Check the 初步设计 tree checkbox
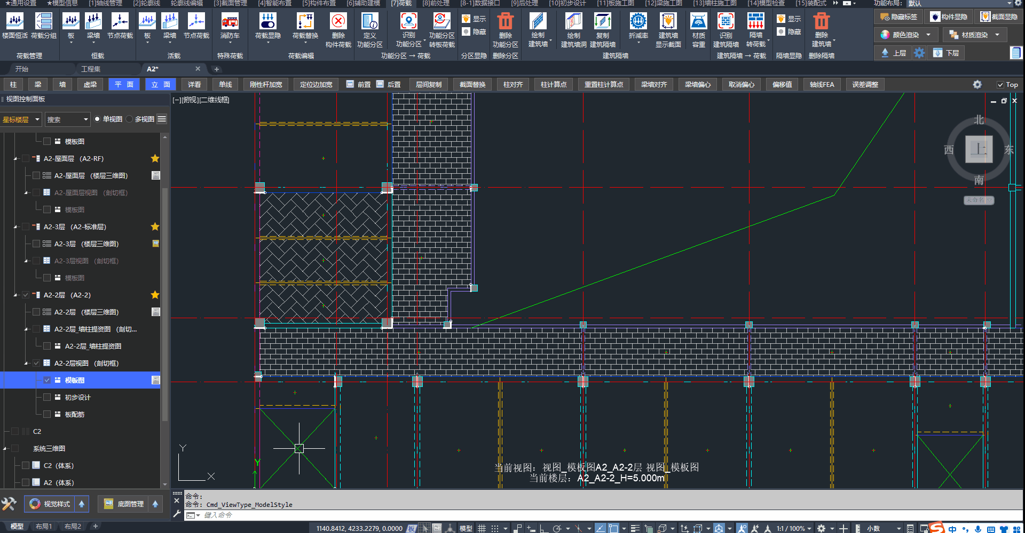 47,398
